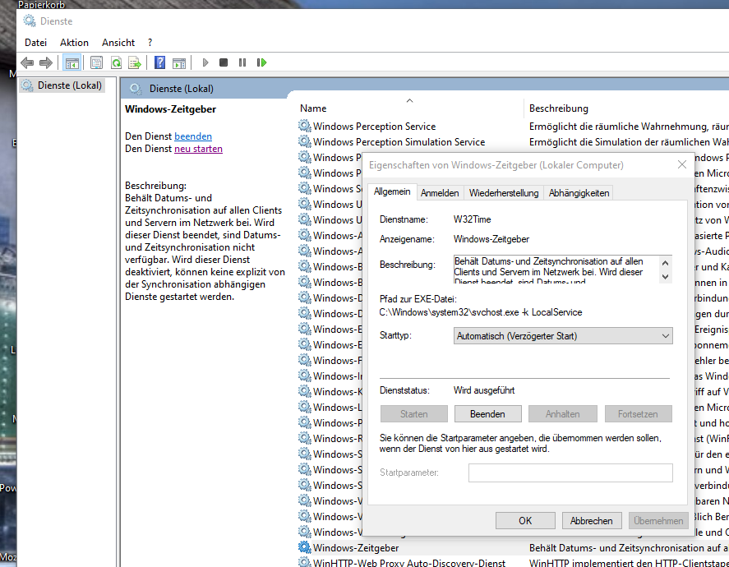Confirm the dialog with OK

tap(525, 520)
